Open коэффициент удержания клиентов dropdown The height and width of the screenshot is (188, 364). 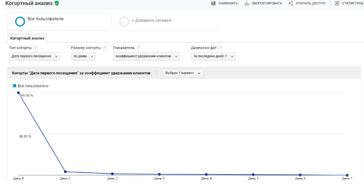[x=146, y=57]
